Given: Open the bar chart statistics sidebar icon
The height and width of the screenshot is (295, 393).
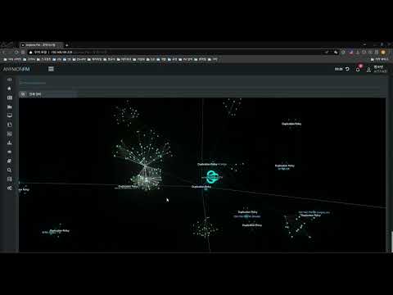Looking at the screenshot, I should (10, 143).
